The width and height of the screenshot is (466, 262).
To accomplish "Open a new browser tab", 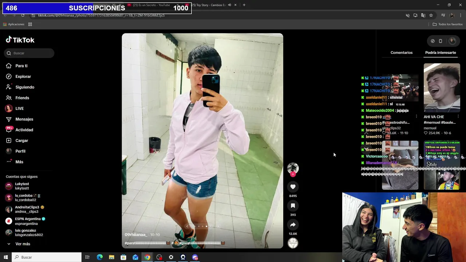I will pos(244,5).
